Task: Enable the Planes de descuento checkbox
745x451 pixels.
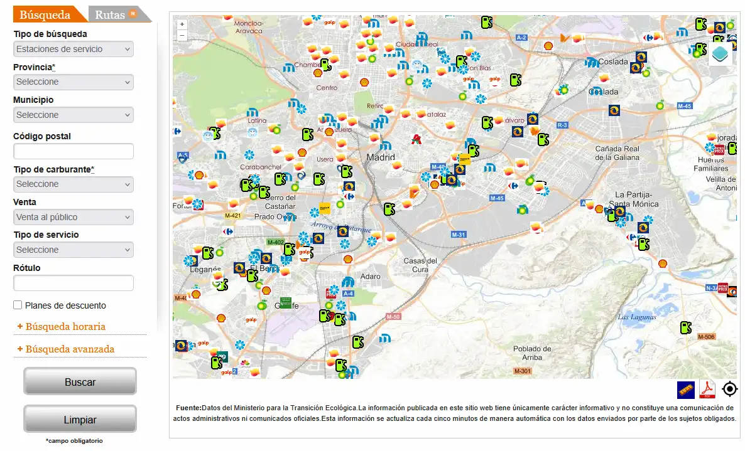Action: click(x=17, y=305)
